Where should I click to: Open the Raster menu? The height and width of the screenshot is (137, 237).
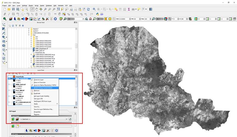[x=42, y=6]
